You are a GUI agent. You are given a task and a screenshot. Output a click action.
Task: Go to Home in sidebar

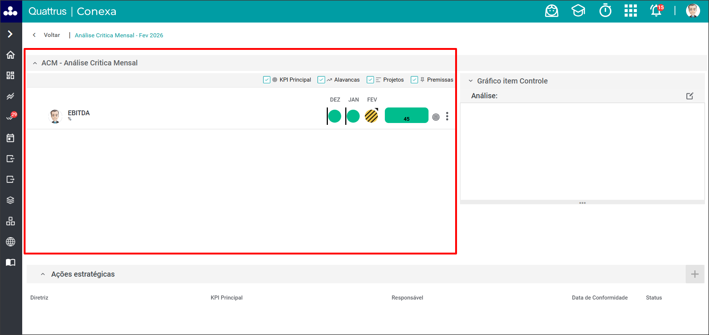point(10,55)
